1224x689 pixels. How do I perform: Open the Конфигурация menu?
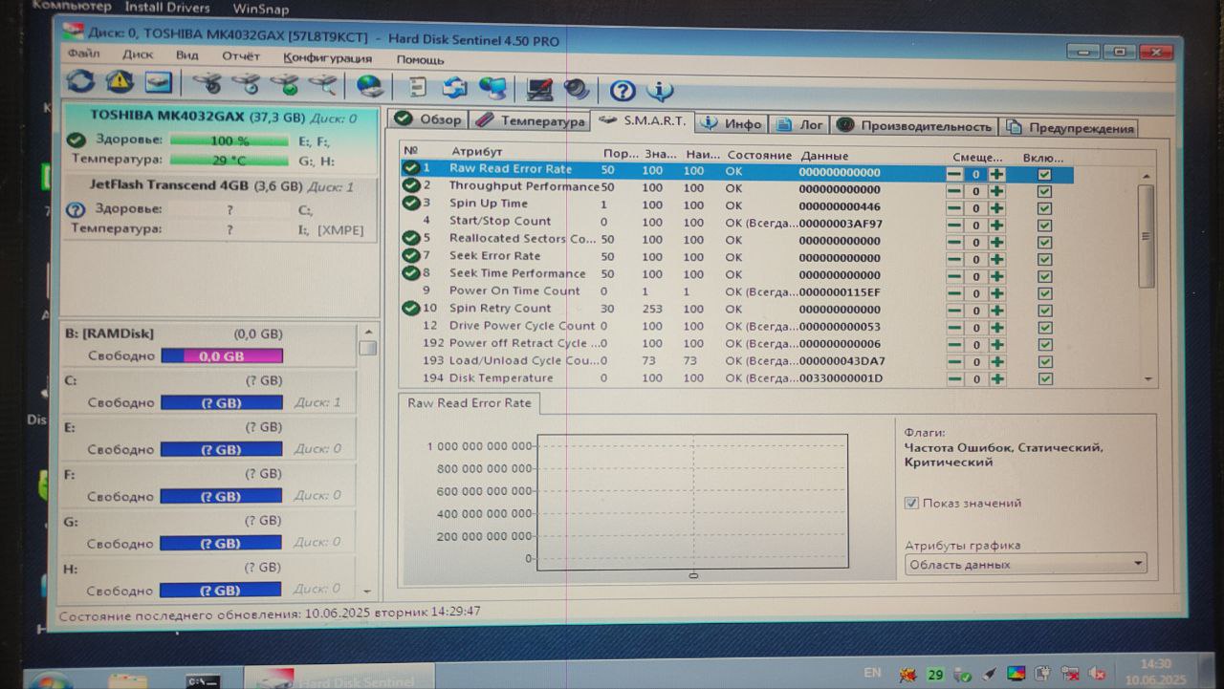tap(328, 57)
